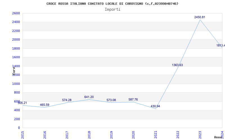Click the Importi subtitle
This screenshot has height=140, width=225.
[112, 9]
